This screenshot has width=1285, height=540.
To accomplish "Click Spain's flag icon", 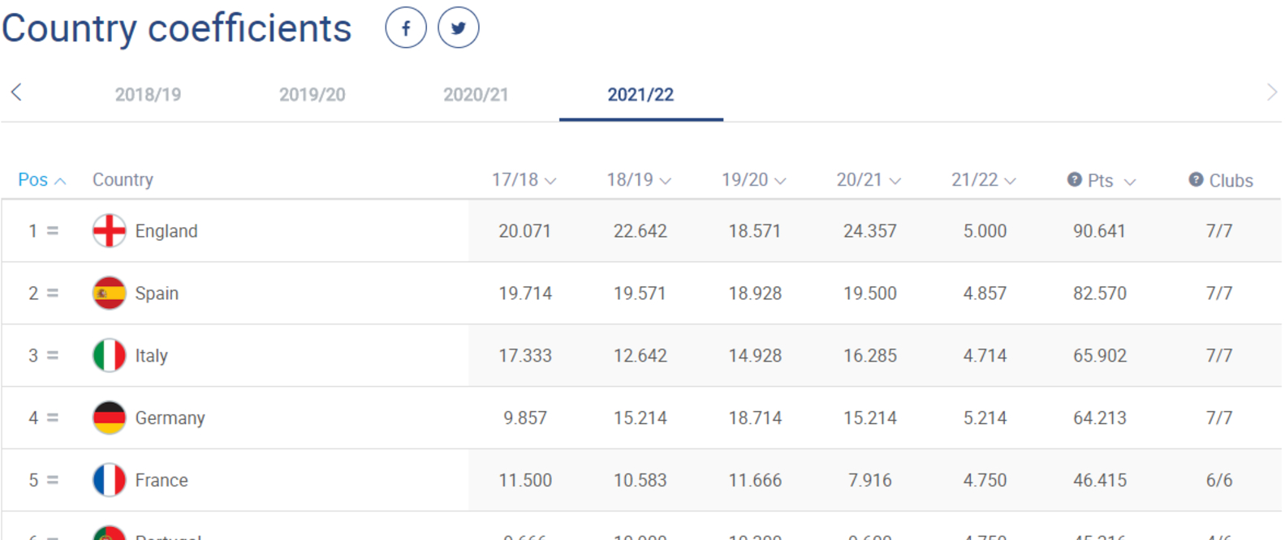I will (109, 294).
